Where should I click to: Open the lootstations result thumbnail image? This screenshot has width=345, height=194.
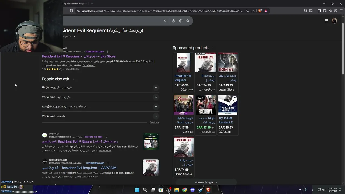click(x=151, y=141)
